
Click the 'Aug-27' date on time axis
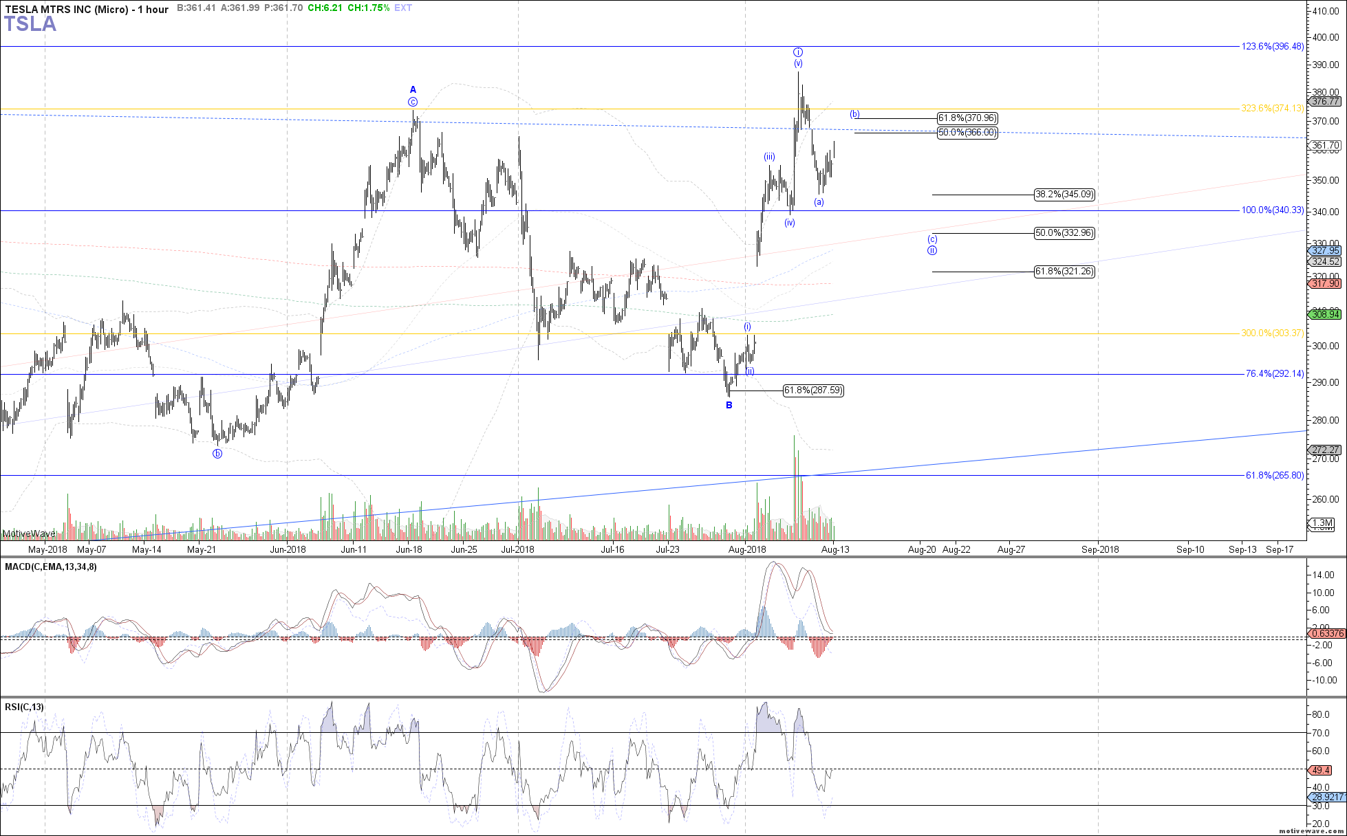[1011, 549]
